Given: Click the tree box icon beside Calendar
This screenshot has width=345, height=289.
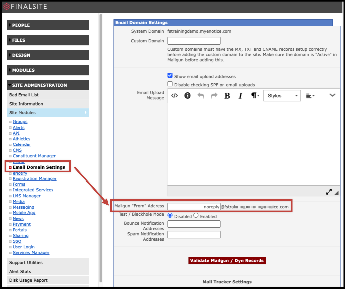Looking at the screenshot, I should [x=10, y=145].
